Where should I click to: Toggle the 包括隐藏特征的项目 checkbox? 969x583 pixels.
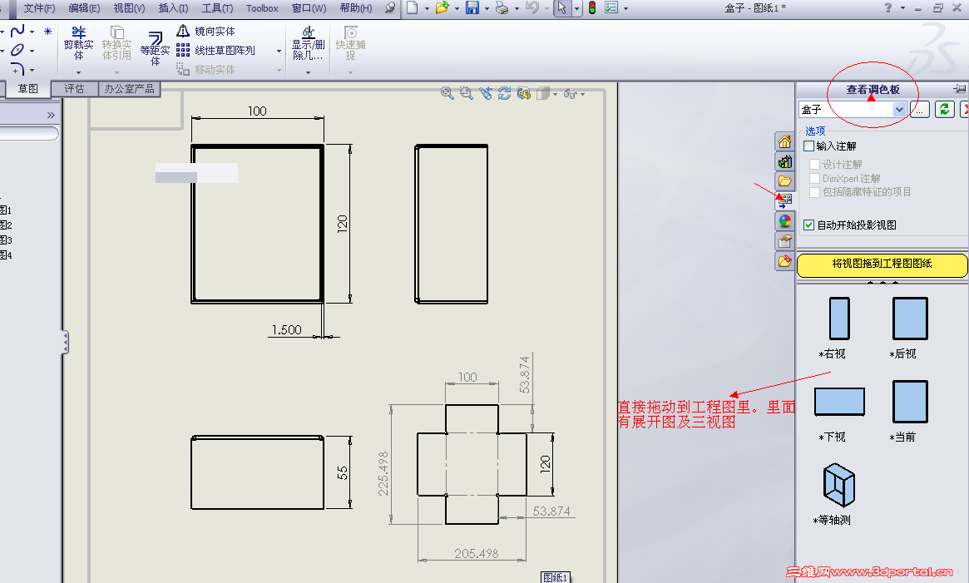[x=814, y=192]
